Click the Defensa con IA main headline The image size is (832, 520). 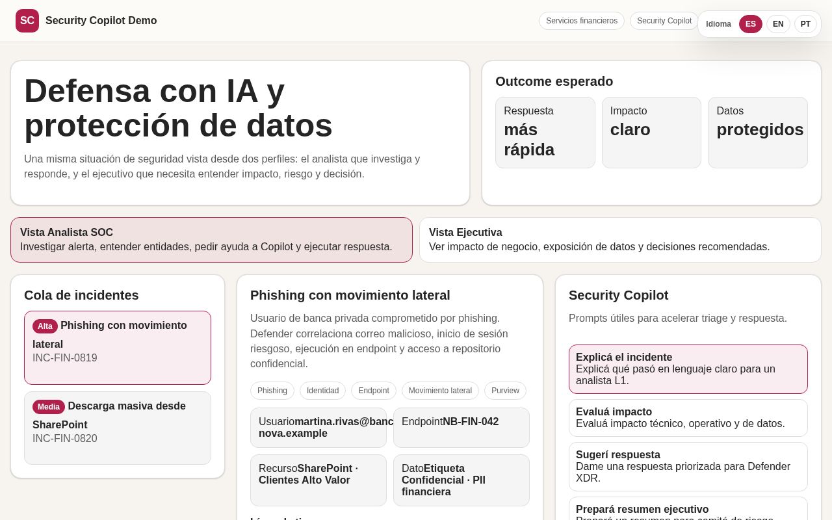point(178,108)
